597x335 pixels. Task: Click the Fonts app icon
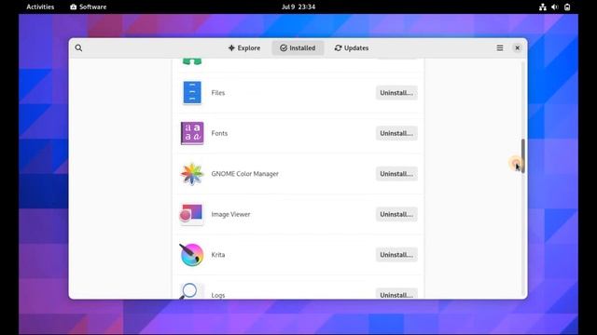coord(192,133)
